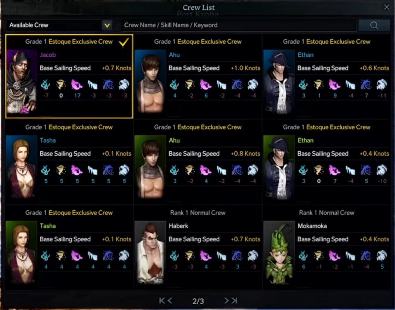Select the Haberk crew card portrait
The image size is (395, 310).
(150, 253)
